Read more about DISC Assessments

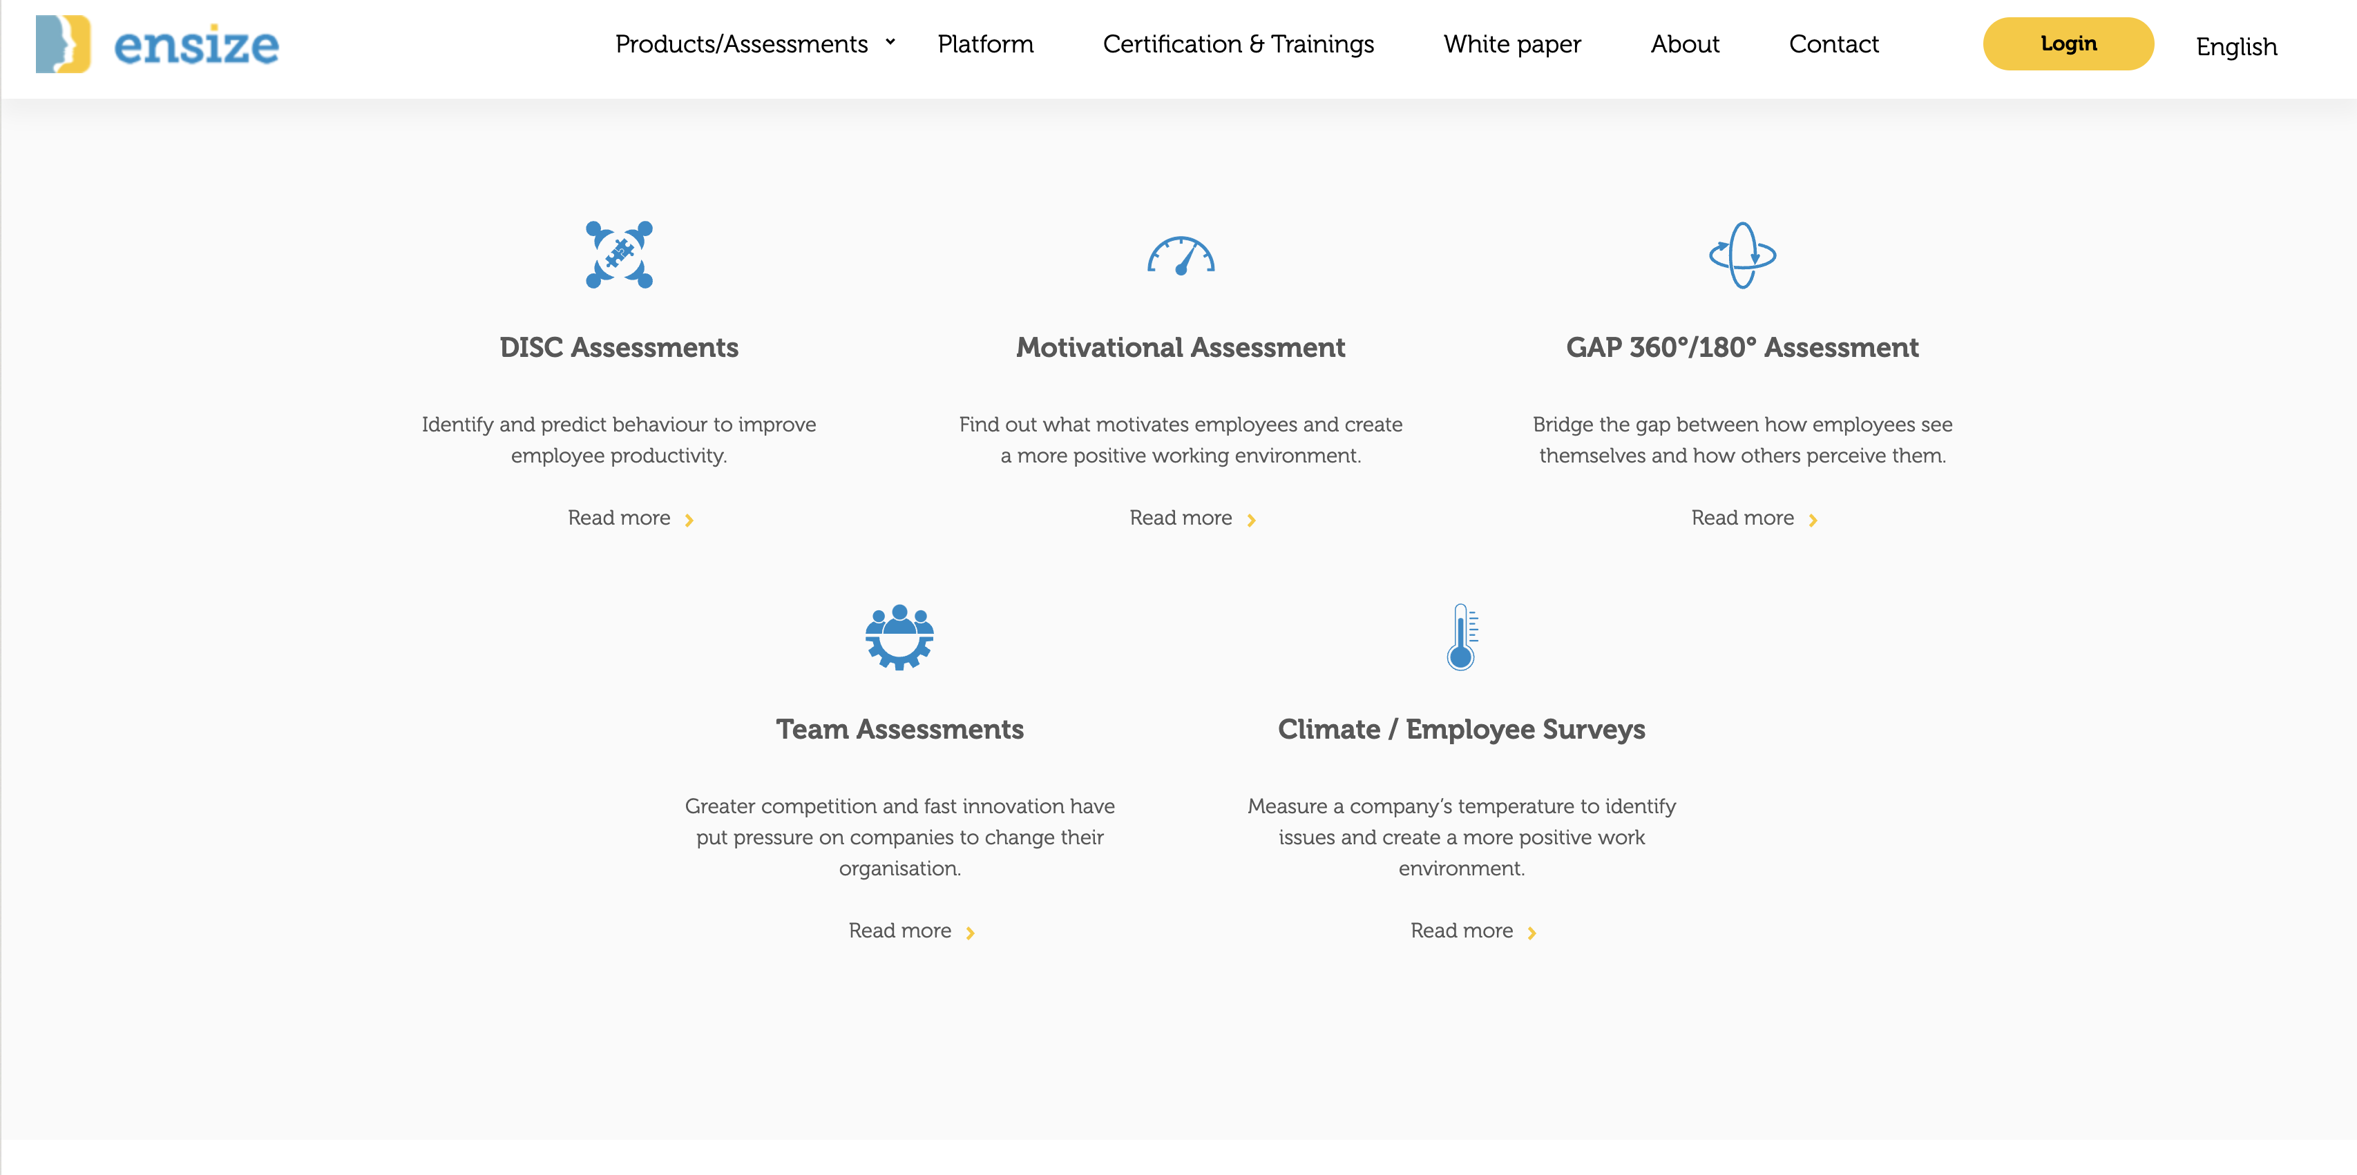(x=618, y=518)
